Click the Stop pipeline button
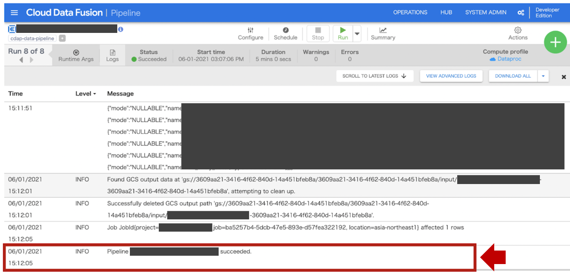 tap(318, 34)
